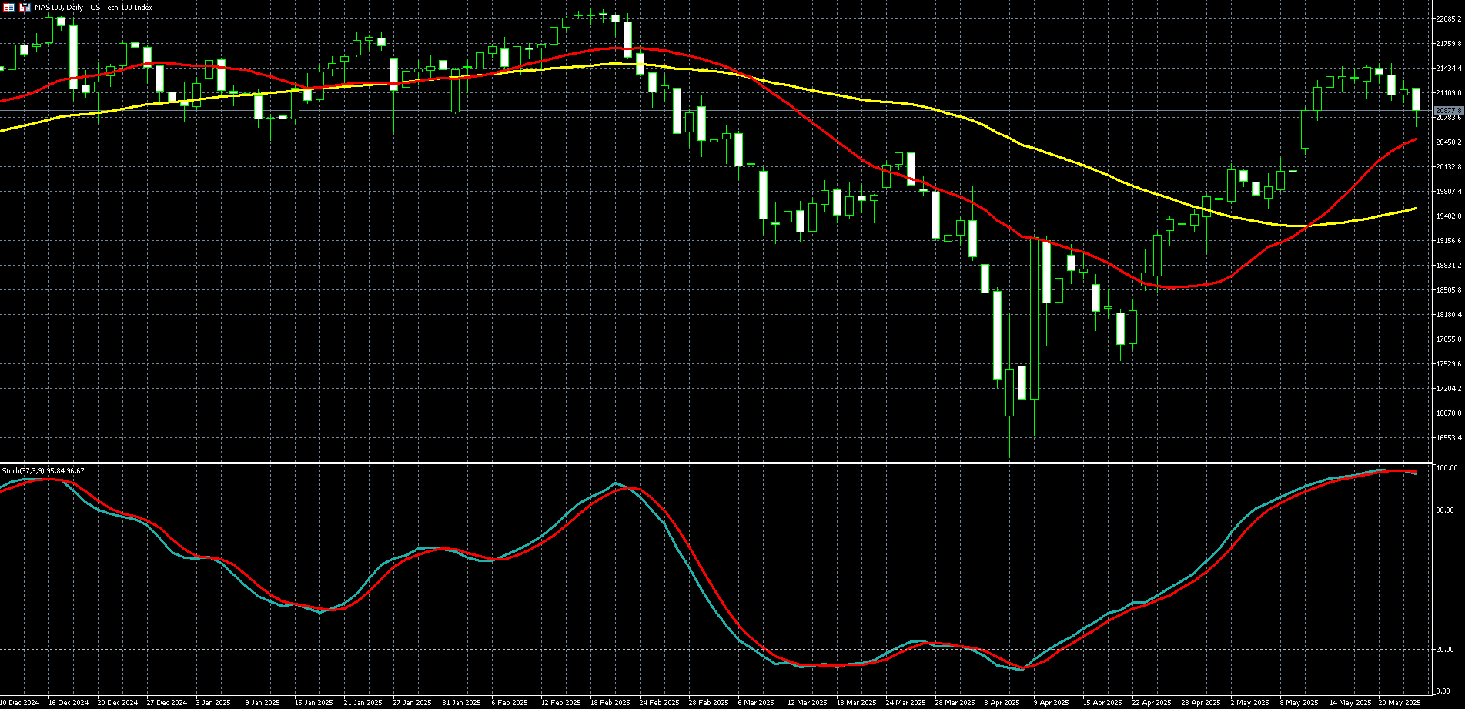Click the '28 Apr 2025' date on time axis

1200,703
